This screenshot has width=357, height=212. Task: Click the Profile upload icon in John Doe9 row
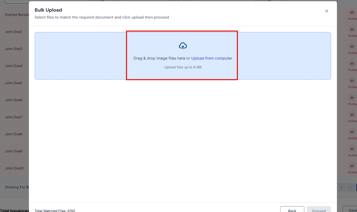(x=352, y=149)
